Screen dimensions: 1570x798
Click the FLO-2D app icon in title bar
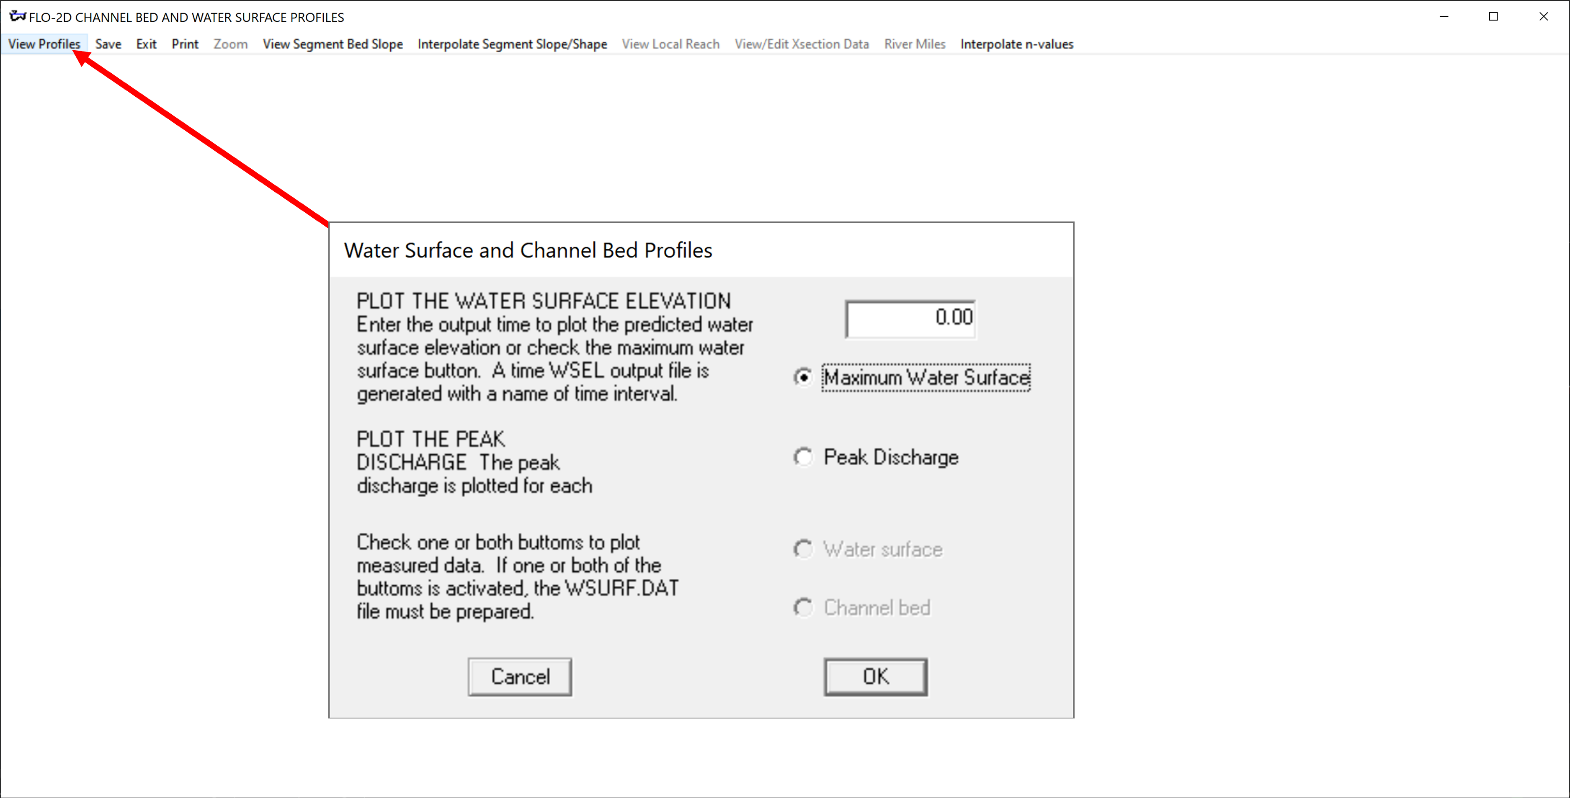tap(17, 16)
